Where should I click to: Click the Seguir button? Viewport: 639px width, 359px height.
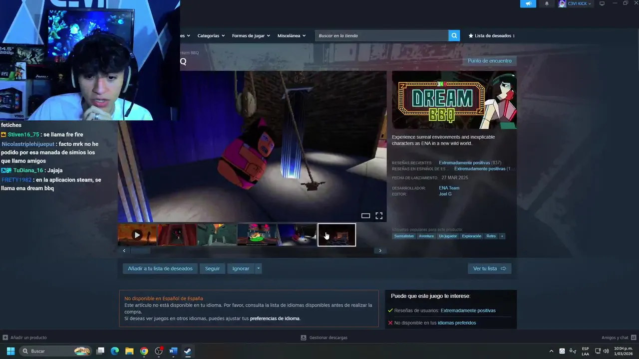pyautogui.click(x=212, y=268)
